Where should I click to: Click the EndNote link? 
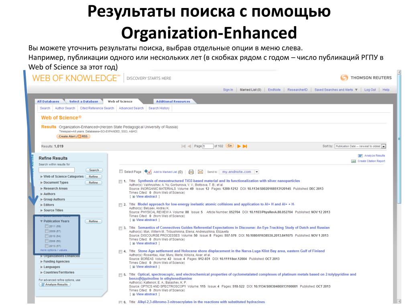click(x=274, y=90)
